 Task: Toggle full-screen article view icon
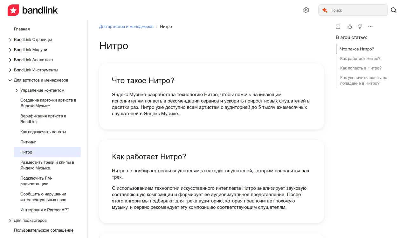tap(338, 27)
